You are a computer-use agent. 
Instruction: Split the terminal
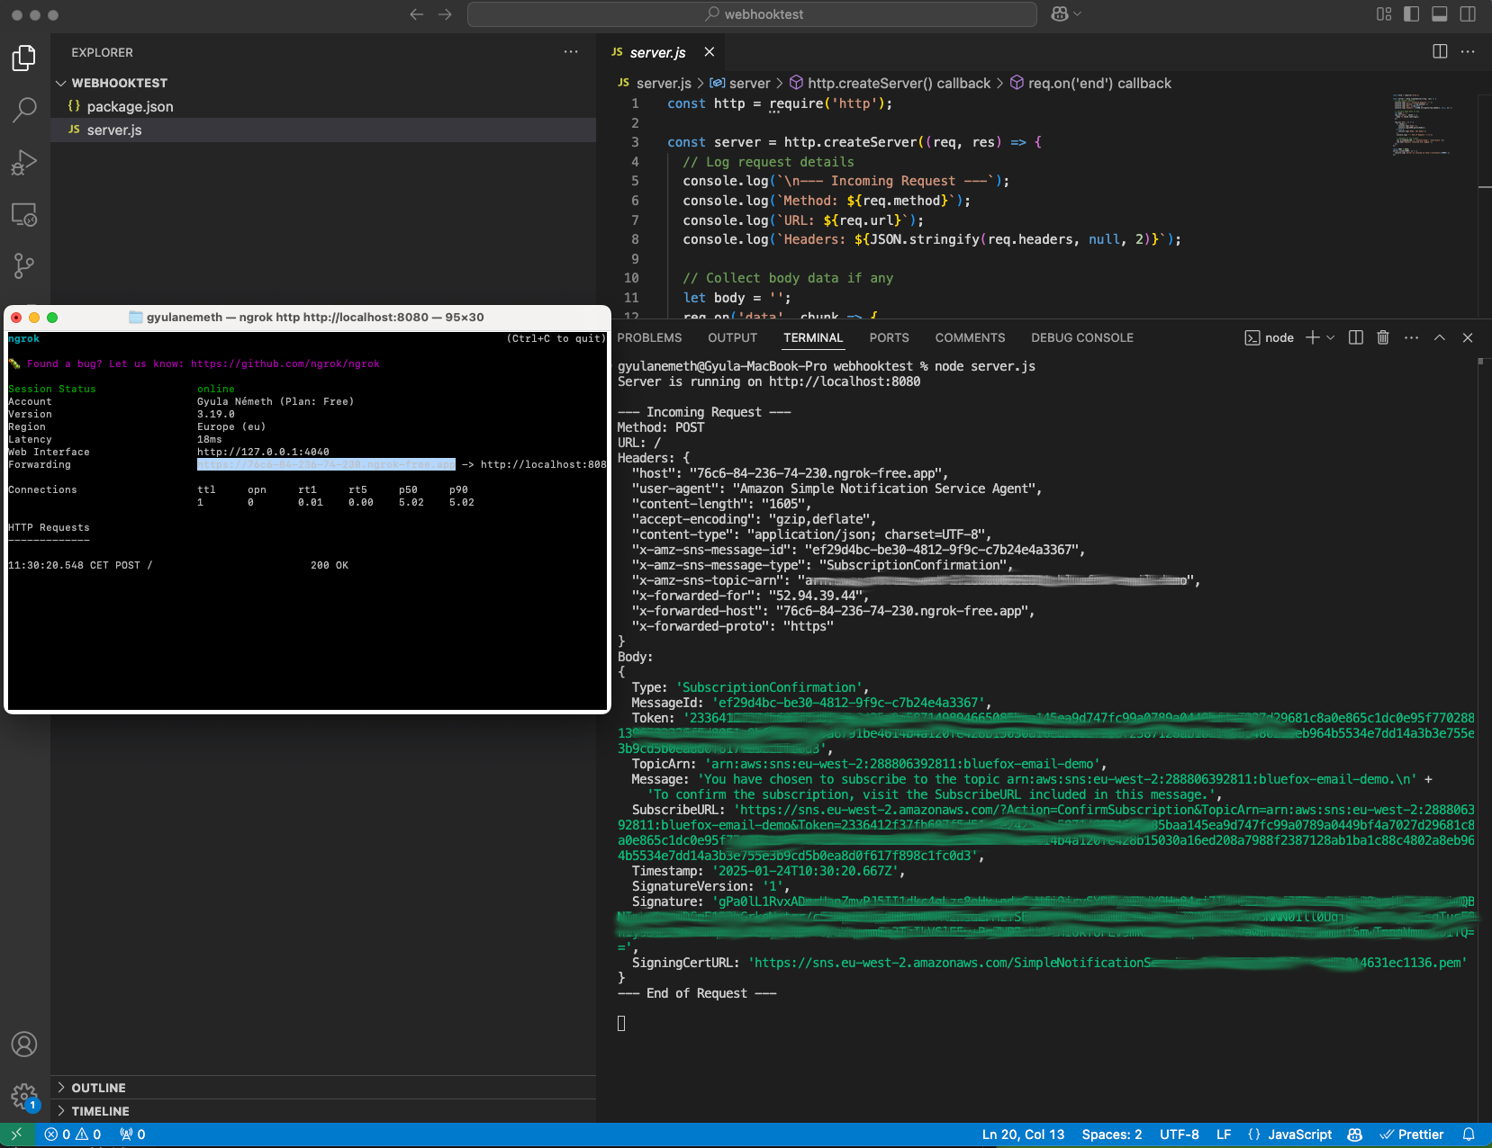click(x=1355, y=337)
